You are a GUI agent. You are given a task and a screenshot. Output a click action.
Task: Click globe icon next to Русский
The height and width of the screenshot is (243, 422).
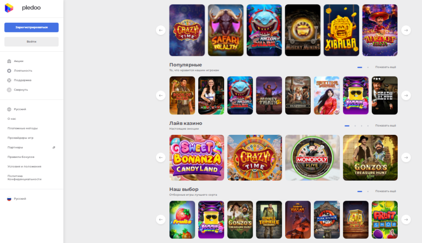[9, 109]
